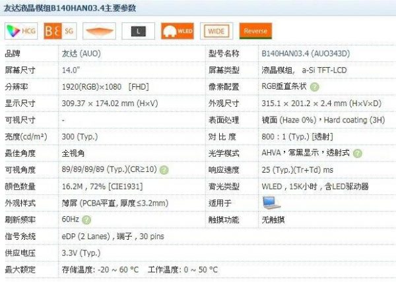Select surface treatment 镜面 (Haze 0%) text
Screen dimensions: 396x282
pos(289,120)
